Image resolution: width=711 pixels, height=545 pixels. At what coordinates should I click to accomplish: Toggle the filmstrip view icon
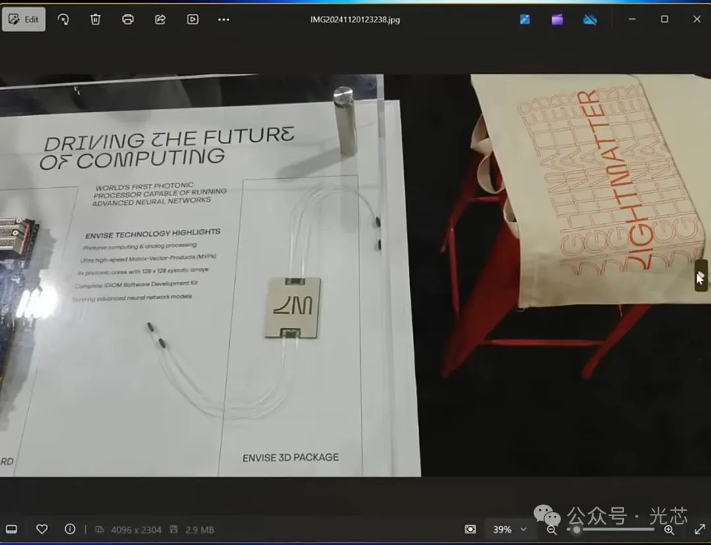(11, 530)
